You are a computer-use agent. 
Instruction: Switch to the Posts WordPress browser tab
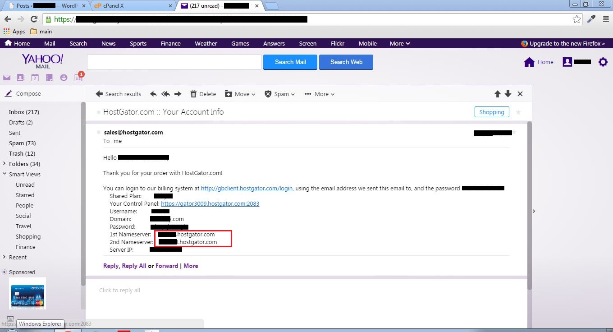[46, 6]
